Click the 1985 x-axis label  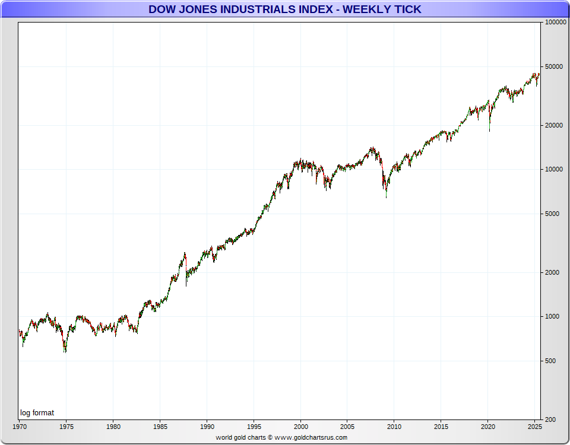(160, 427)
